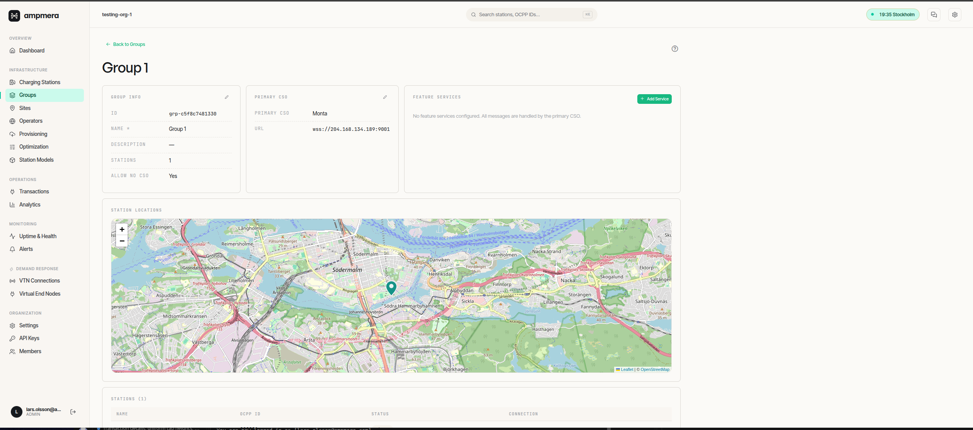Click the API Keys key icon
Viewport: 973px width, 430px height.
coord(12,339)
